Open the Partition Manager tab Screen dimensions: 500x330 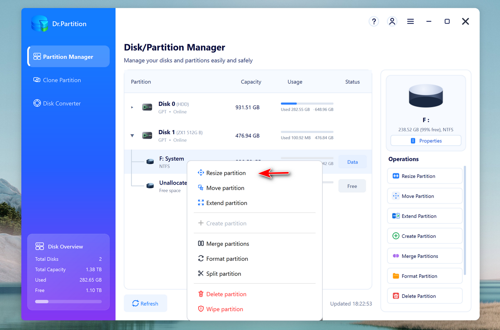click(x=68, y=56)
